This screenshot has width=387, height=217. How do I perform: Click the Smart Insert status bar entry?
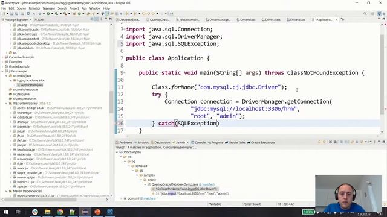click(x=252, y=204)
